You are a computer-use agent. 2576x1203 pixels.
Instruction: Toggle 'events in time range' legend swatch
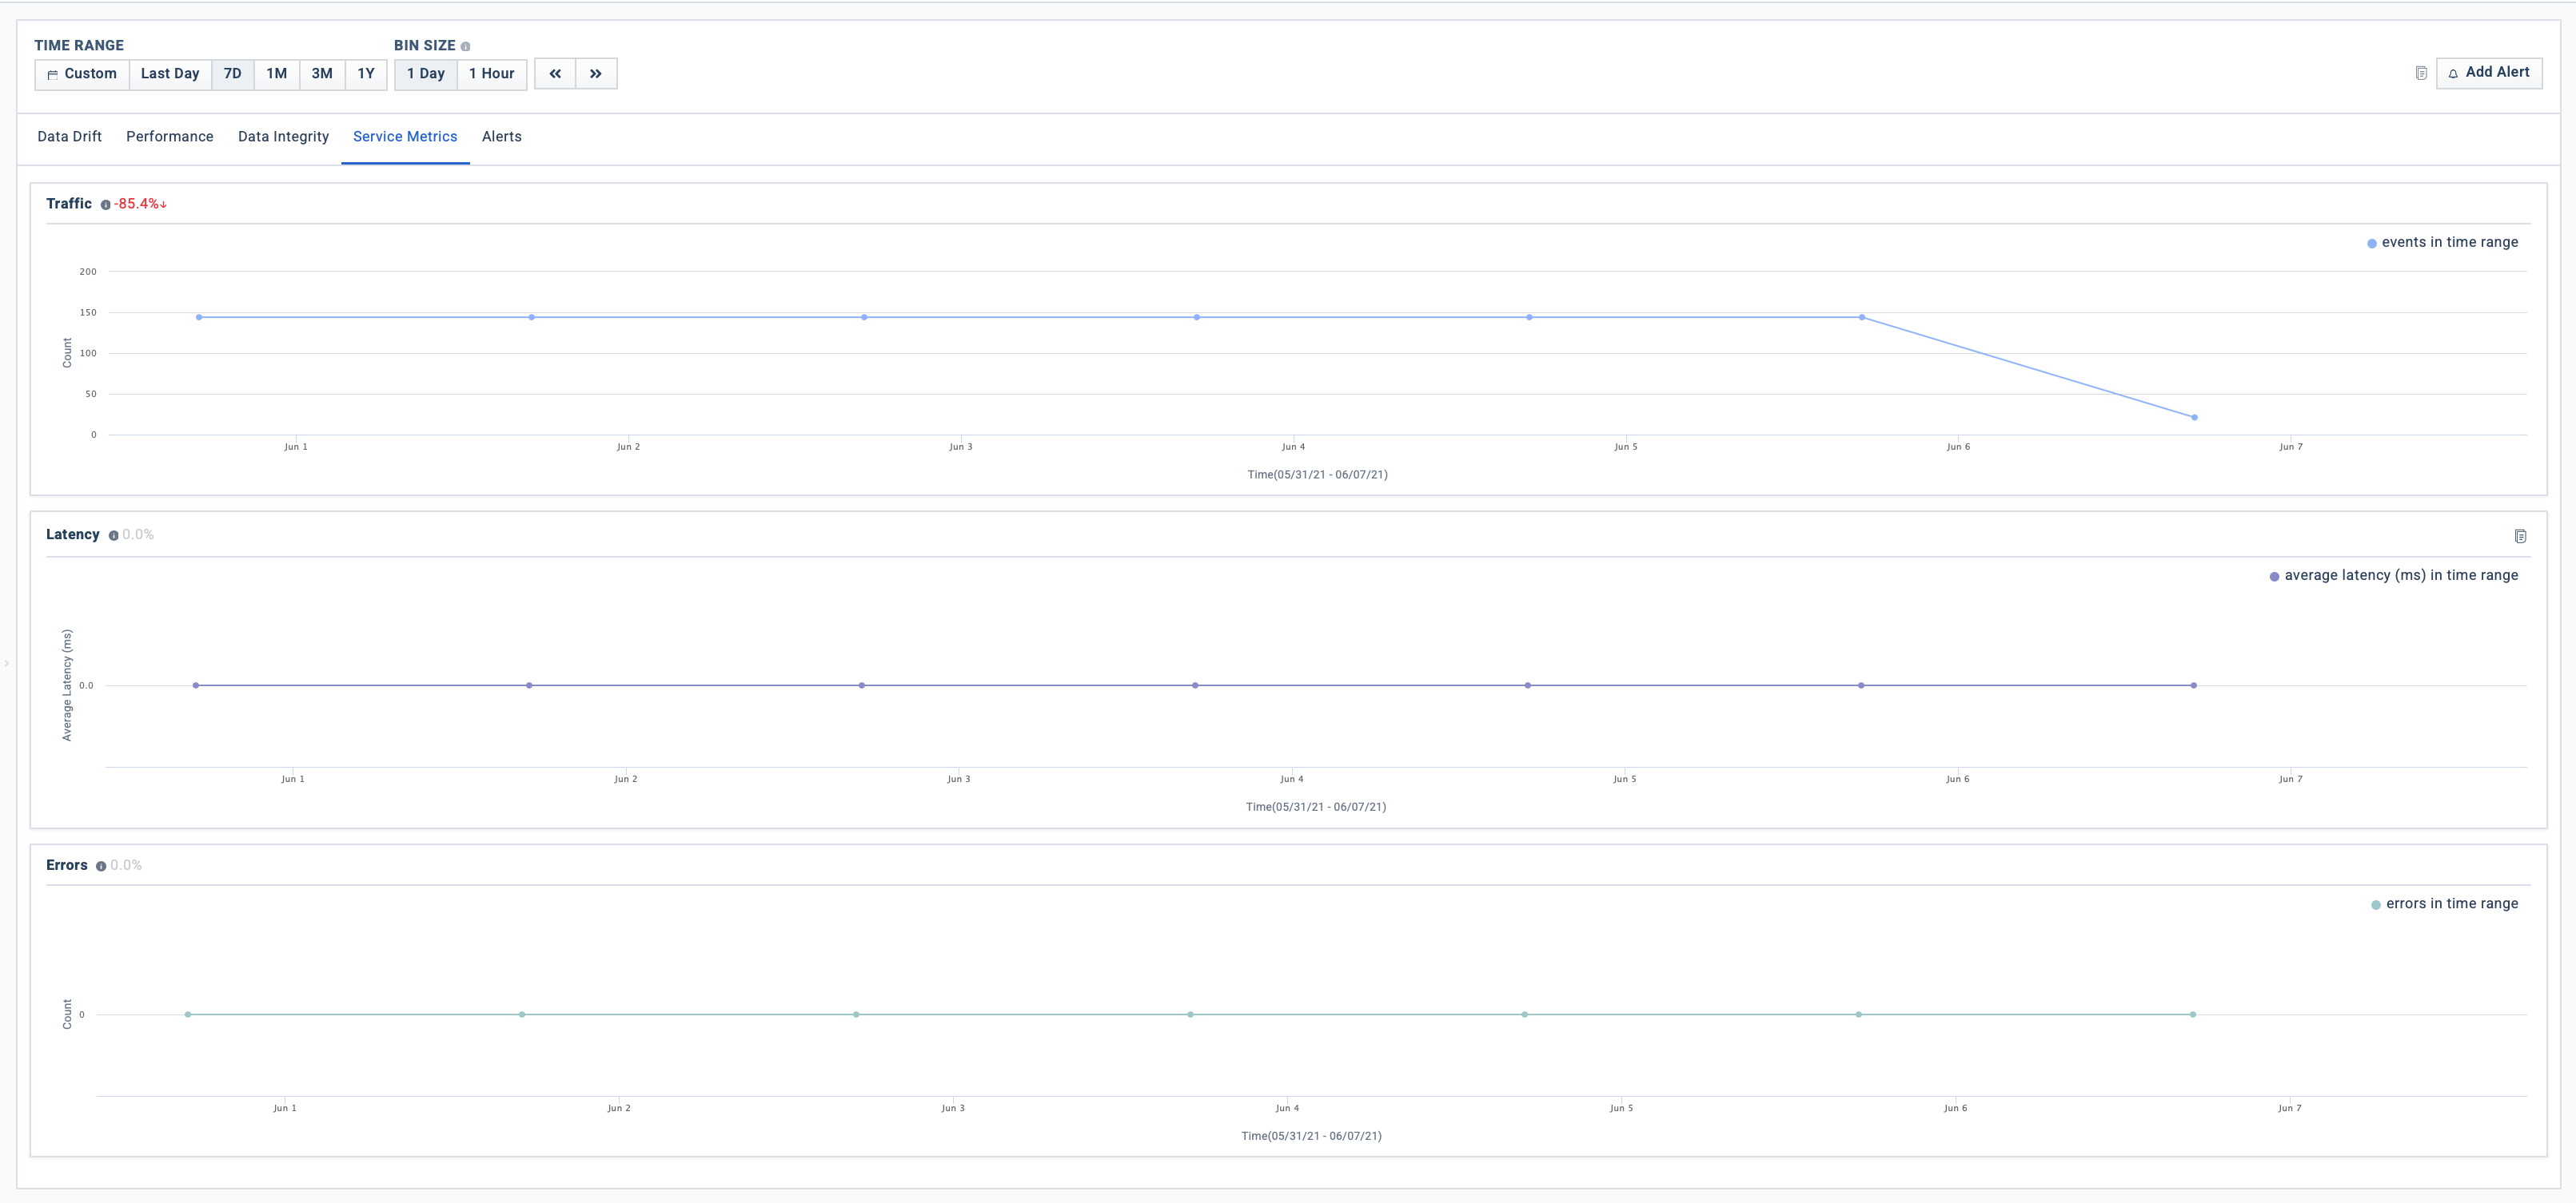click(2371, 244)
